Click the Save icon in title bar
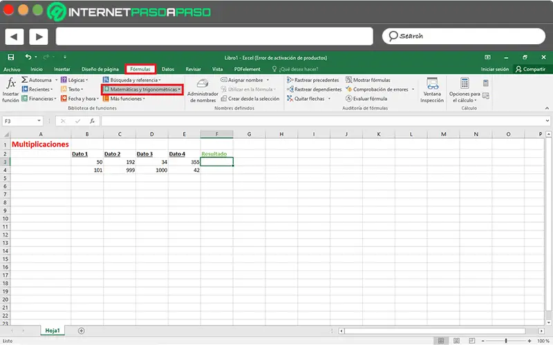The width and height of the screenshot is (553, 345). [x=11, y=57]
